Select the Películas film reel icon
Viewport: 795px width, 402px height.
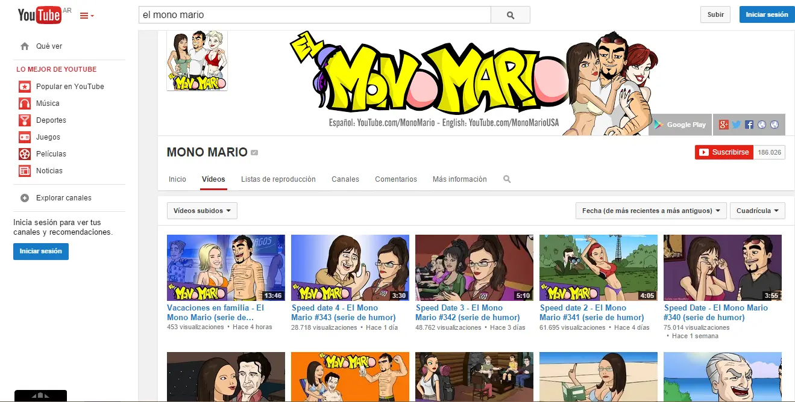click(25, 154)
